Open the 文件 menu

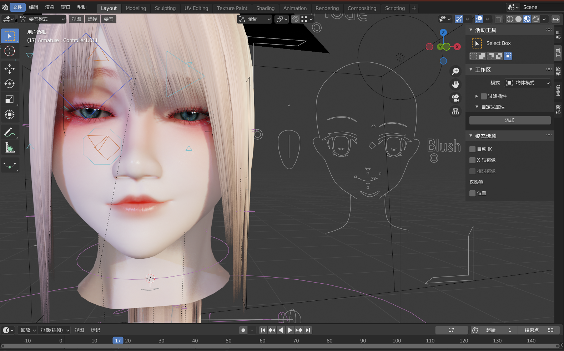click(17, 7)
